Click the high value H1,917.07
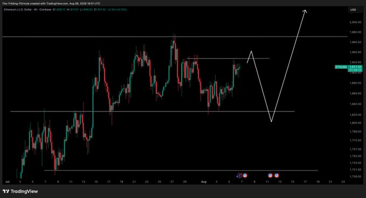The width and height of the screenshot is (366, 198). point(73,10)
